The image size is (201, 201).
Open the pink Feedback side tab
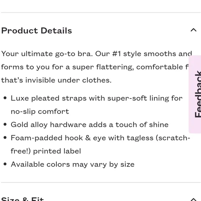195,94
